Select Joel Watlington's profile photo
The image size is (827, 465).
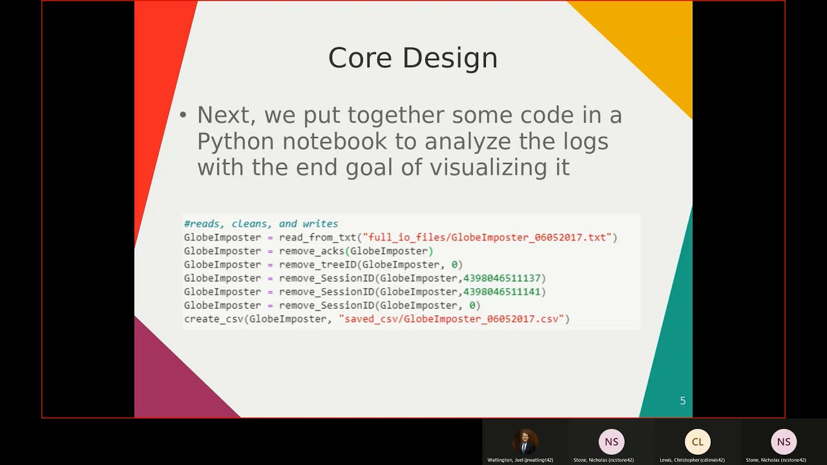[525, 442]
